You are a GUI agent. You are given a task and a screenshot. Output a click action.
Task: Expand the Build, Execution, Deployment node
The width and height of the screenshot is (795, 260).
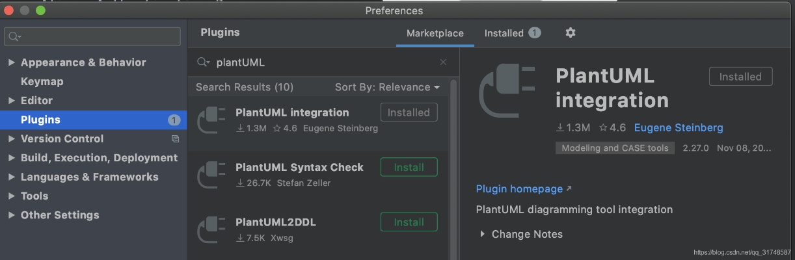[11, 158]
